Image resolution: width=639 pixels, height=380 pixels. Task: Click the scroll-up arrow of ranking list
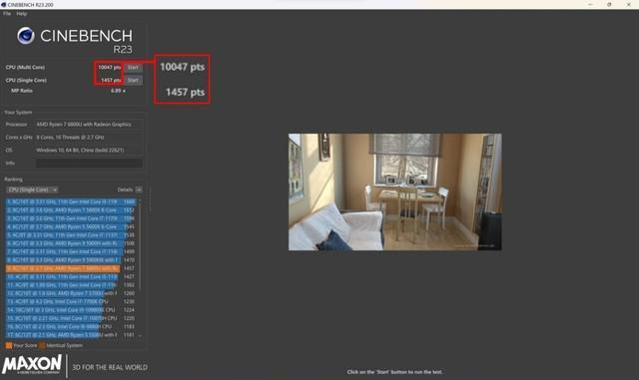point(140,200)
